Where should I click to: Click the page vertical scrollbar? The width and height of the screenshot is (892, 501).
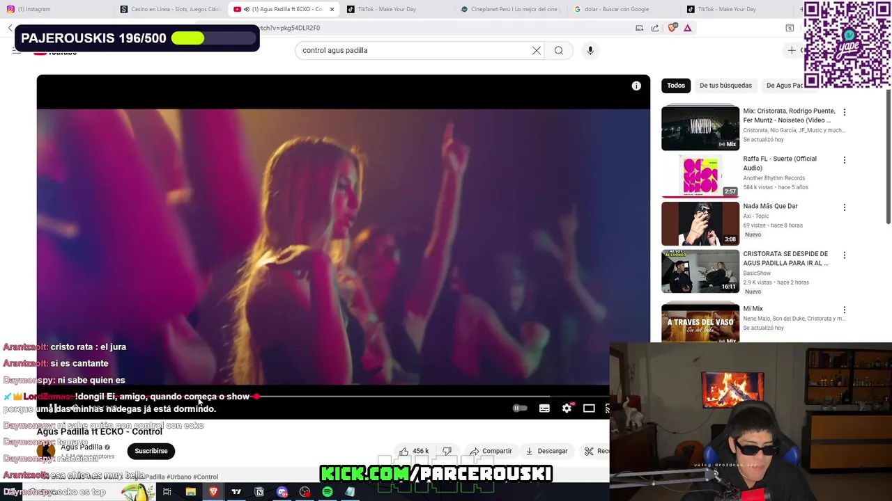pos(889,157)
